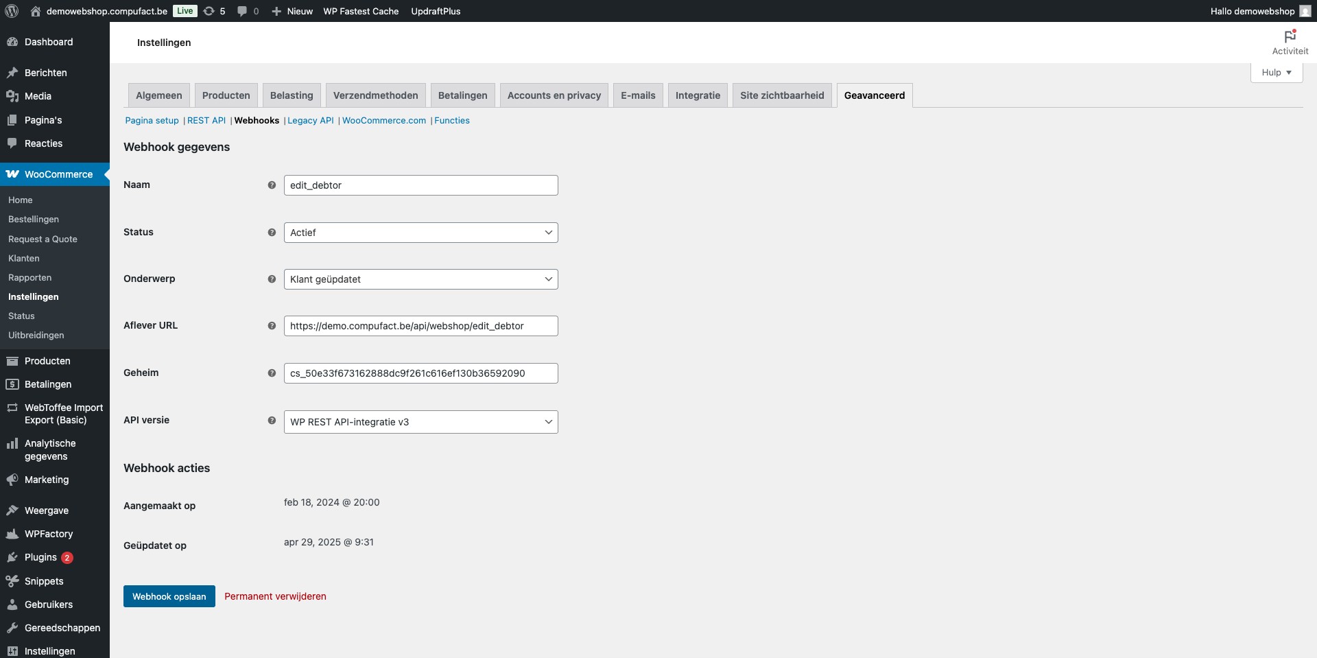Focus the Aflever URL input field
This screenshot has height=658, width=1317.
420,326
